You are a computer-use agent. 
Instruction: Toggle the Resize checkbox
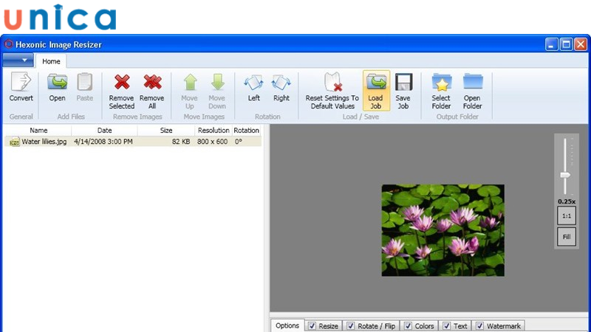(x=312, y=326)
